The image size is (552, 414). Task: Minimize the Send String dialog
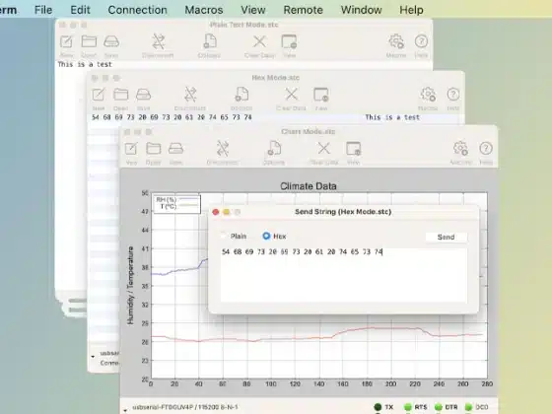(x=227, y=212)
